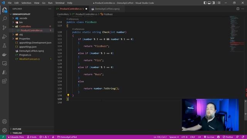Click the lightbulb code action icon

tap(68, 95)
